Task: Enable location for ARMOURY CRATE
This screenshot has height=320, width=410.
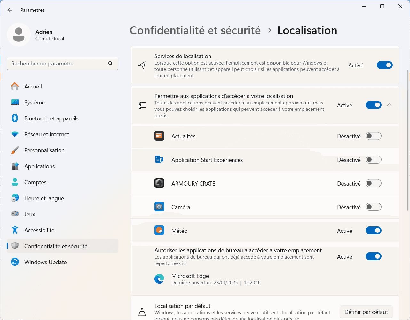Action: click(x=374, y=183)
